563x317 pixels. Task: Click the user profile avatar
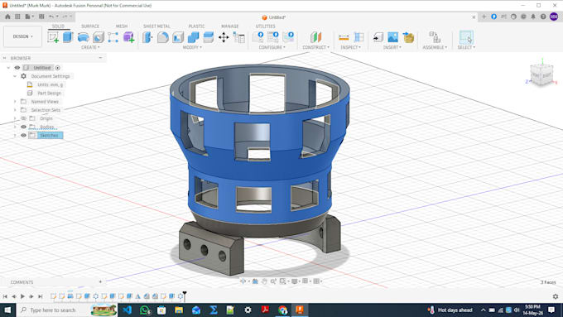[x=554, y=17]
